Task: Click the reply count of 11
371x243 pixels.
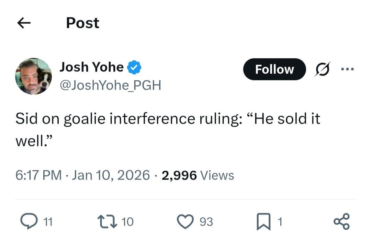Action: [47, 221]
